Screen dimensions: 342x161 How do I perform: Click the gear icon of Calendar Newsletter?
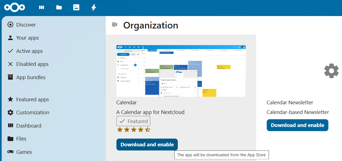331,71
